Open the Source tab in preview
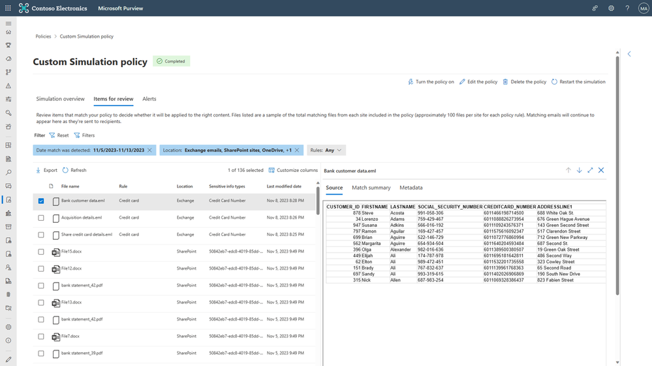The image size is (652, 366). (x=334, y=188)
